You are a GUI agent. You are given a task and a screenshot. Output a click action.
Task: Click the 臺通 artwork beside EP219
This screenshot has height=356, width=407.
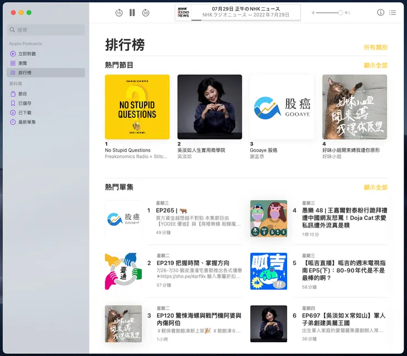[x=123, y=271]
